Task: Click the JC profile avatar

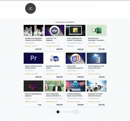Action: (30, 8)
